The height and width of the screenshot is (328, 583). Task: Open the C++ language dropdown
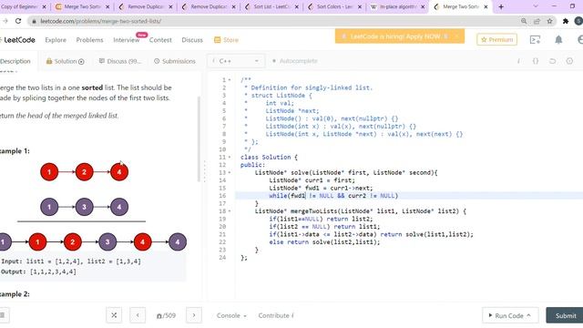click(236, 61)
